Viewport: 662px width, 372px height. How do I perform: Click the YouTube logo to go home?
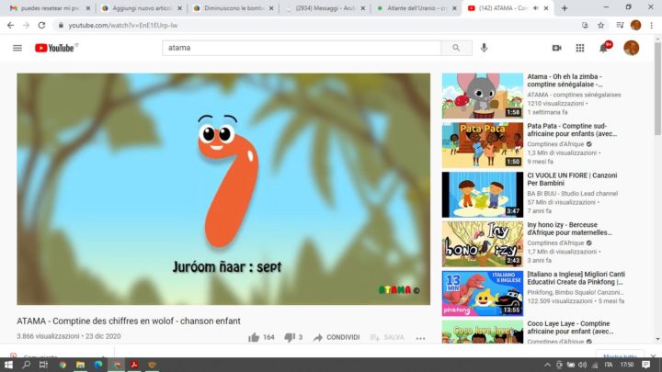pyautogui.click(x=56, y=48)
